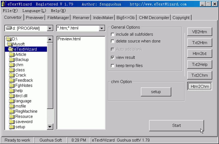Switch to the FileManager tab
219x144 pixels.
tap(58, 18)
